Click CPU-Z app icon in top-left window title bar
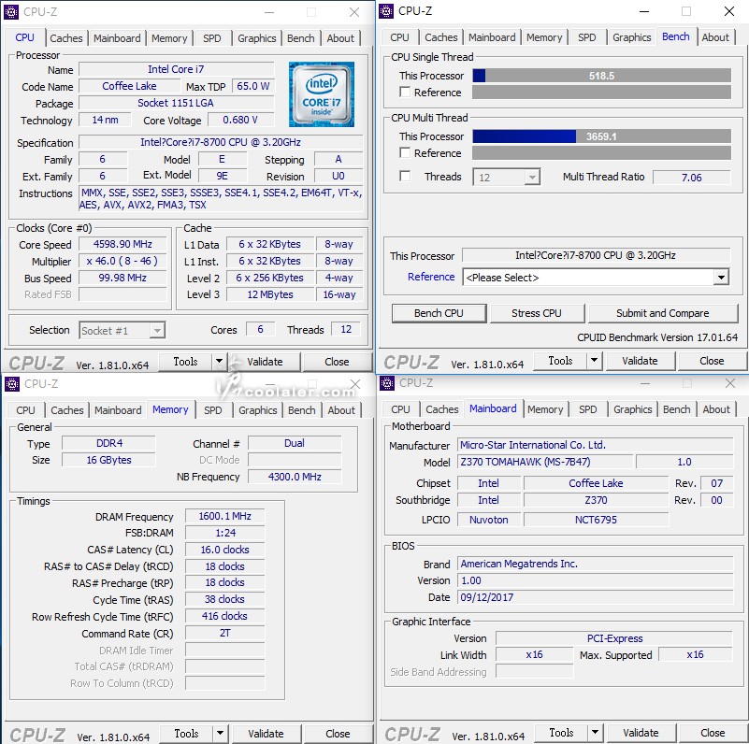 pos(11,11)
